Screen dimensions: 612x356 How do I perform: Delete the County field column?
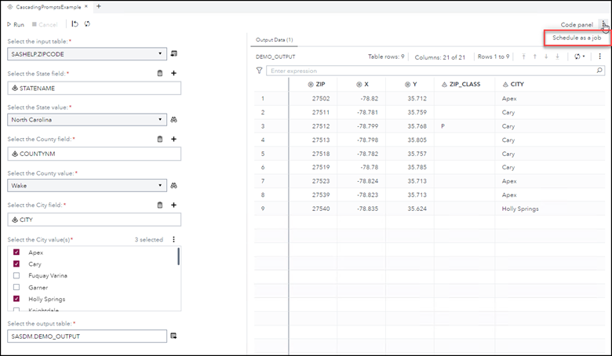point(159,139)
